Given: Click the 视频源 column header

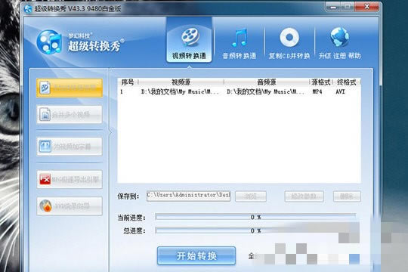Looking at the screenshot, I should [181, 82].
